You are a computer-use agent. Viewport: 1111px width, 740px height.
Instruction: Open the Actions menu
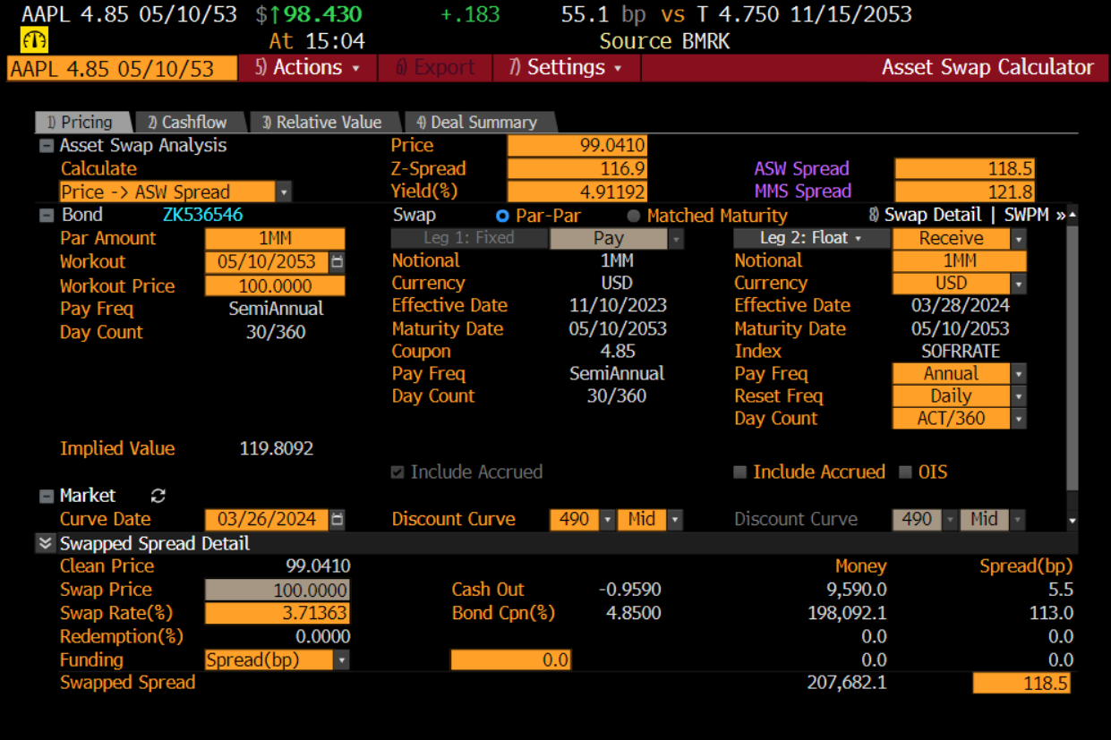[307, 68]
